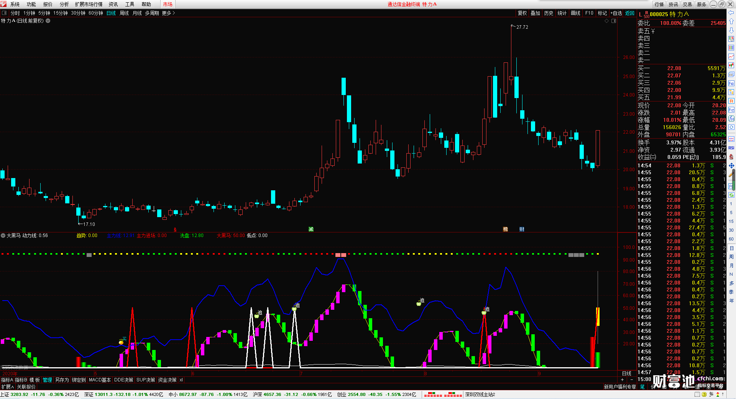Click the up arrow icon in right sidebar

click(x=731, y=21)
